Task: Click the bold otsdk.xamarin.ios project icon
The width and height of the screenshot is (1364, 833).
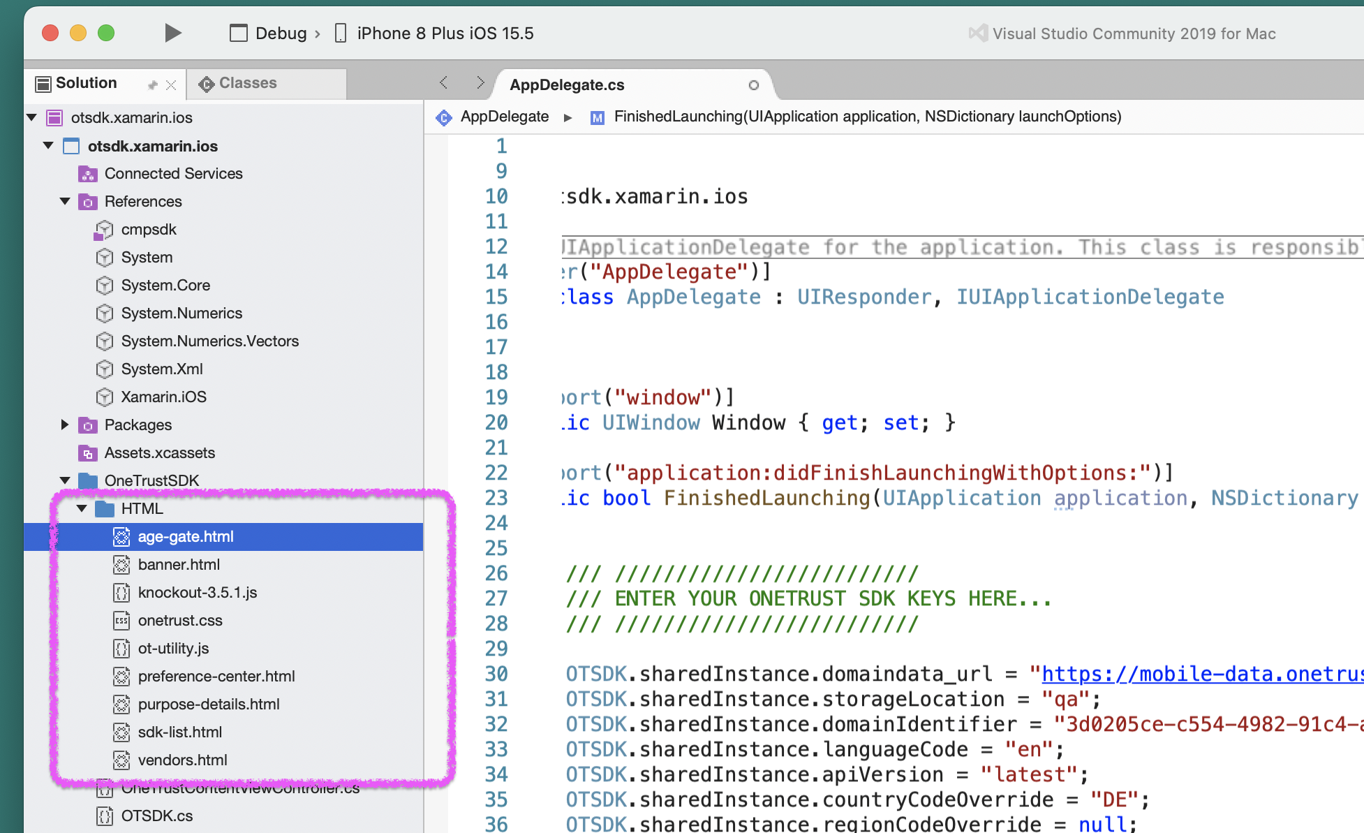Action: pyautogui.click(x=71, y=146)
